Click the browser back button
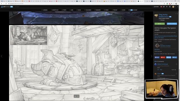Screen dimensions: 180x101 1,4
